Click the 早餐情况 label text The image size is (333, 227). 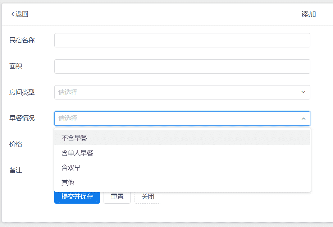click(22, 118)
